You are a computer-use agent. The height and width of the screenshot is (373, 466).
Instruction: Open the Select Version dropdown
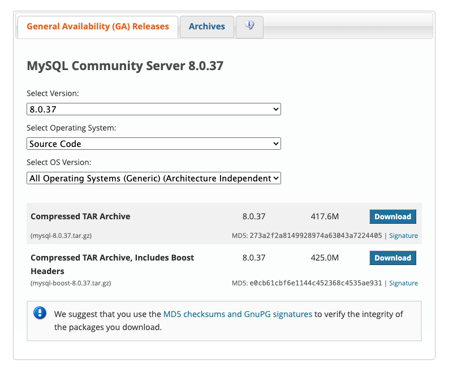point(154,109)
